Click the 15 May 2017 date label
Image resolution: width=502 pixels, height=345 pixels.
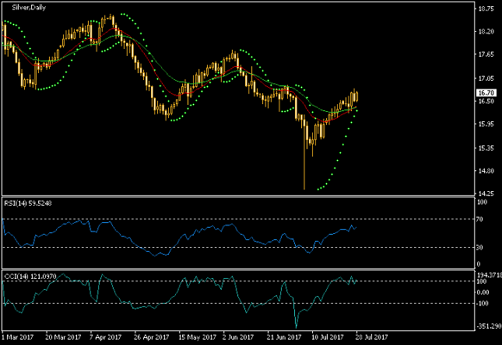pyautogui.click(x=197, y=337)
